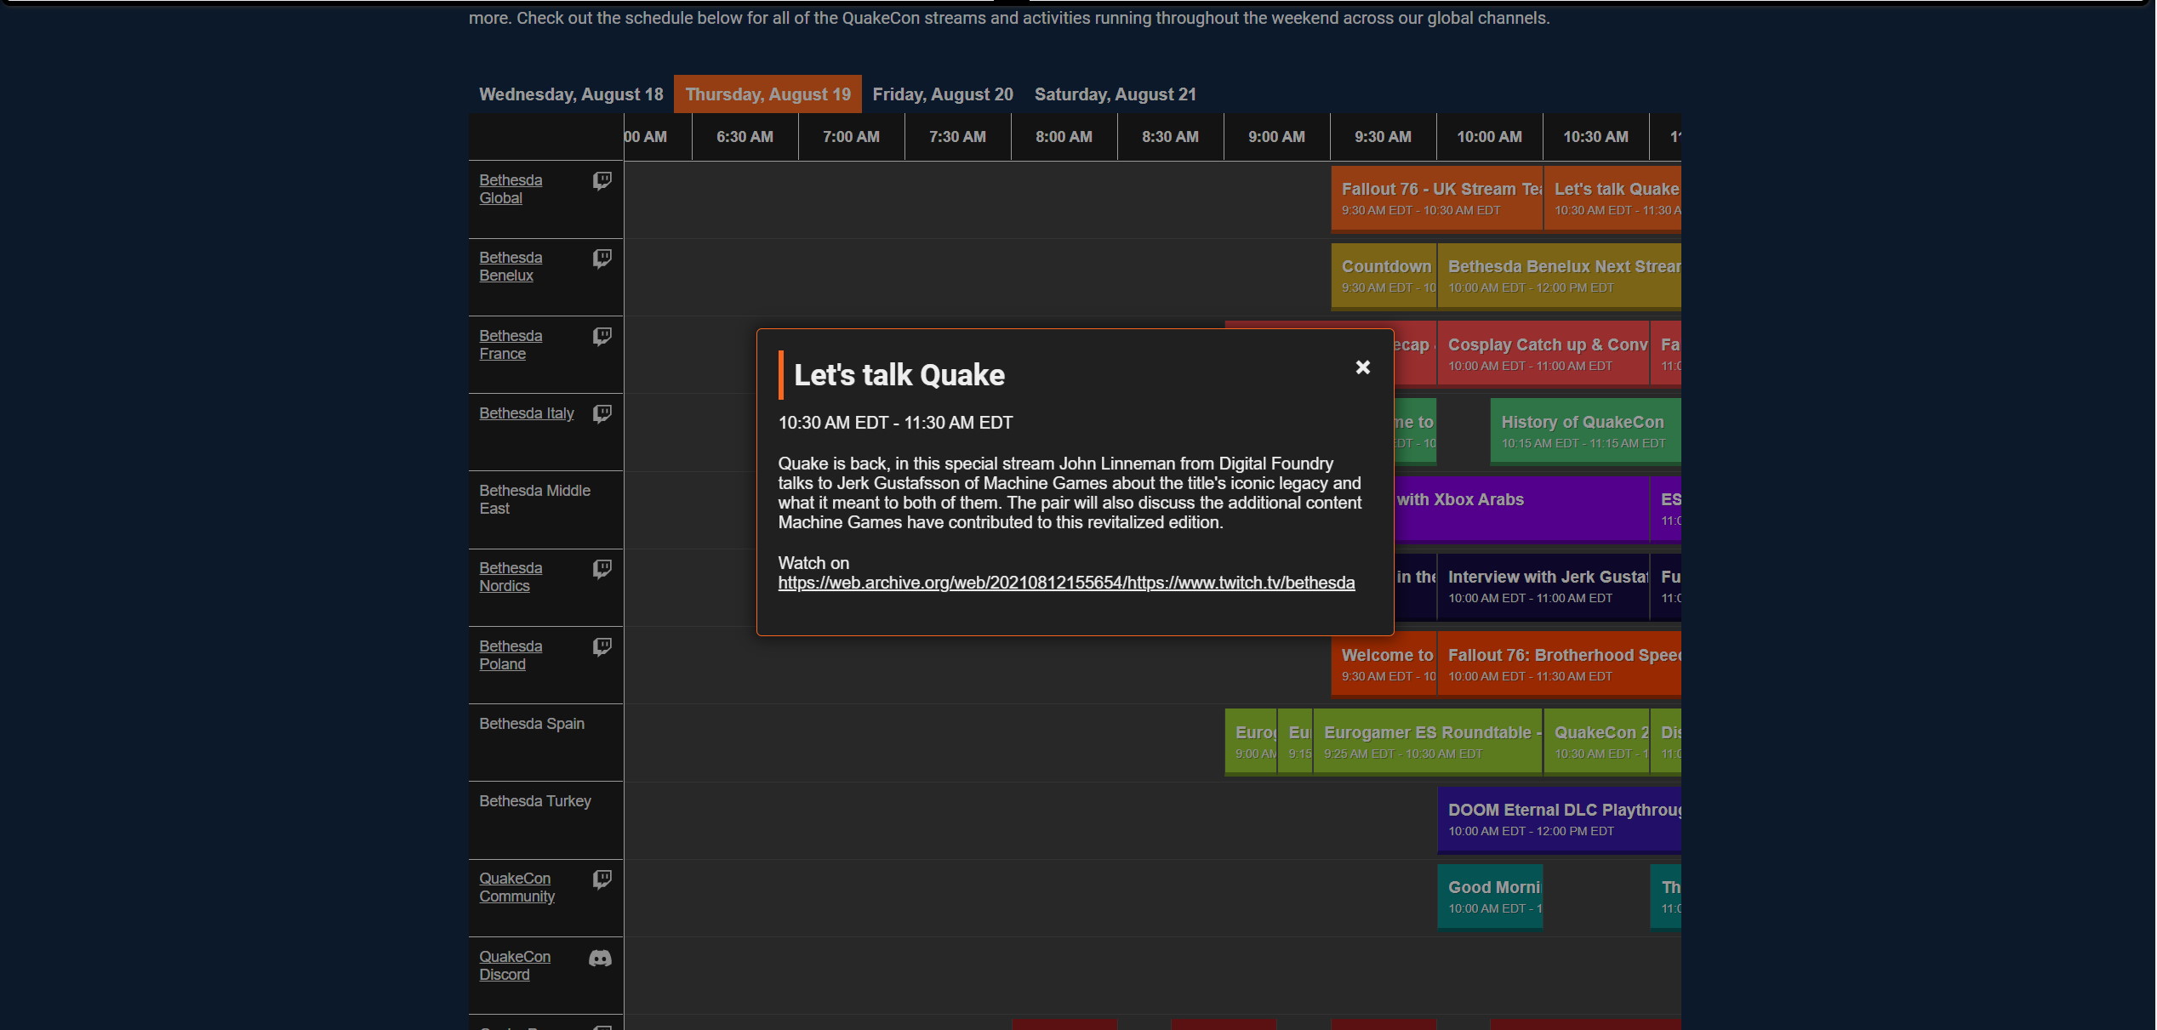Click Twitch icon next to Bethesda Benelux
The height and width of the screenshot is (1030, 2157).
(602, 258)
